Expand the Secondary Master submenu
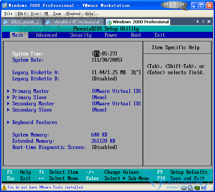Screen dimensions: 215x192 click(x=33, y=104)
